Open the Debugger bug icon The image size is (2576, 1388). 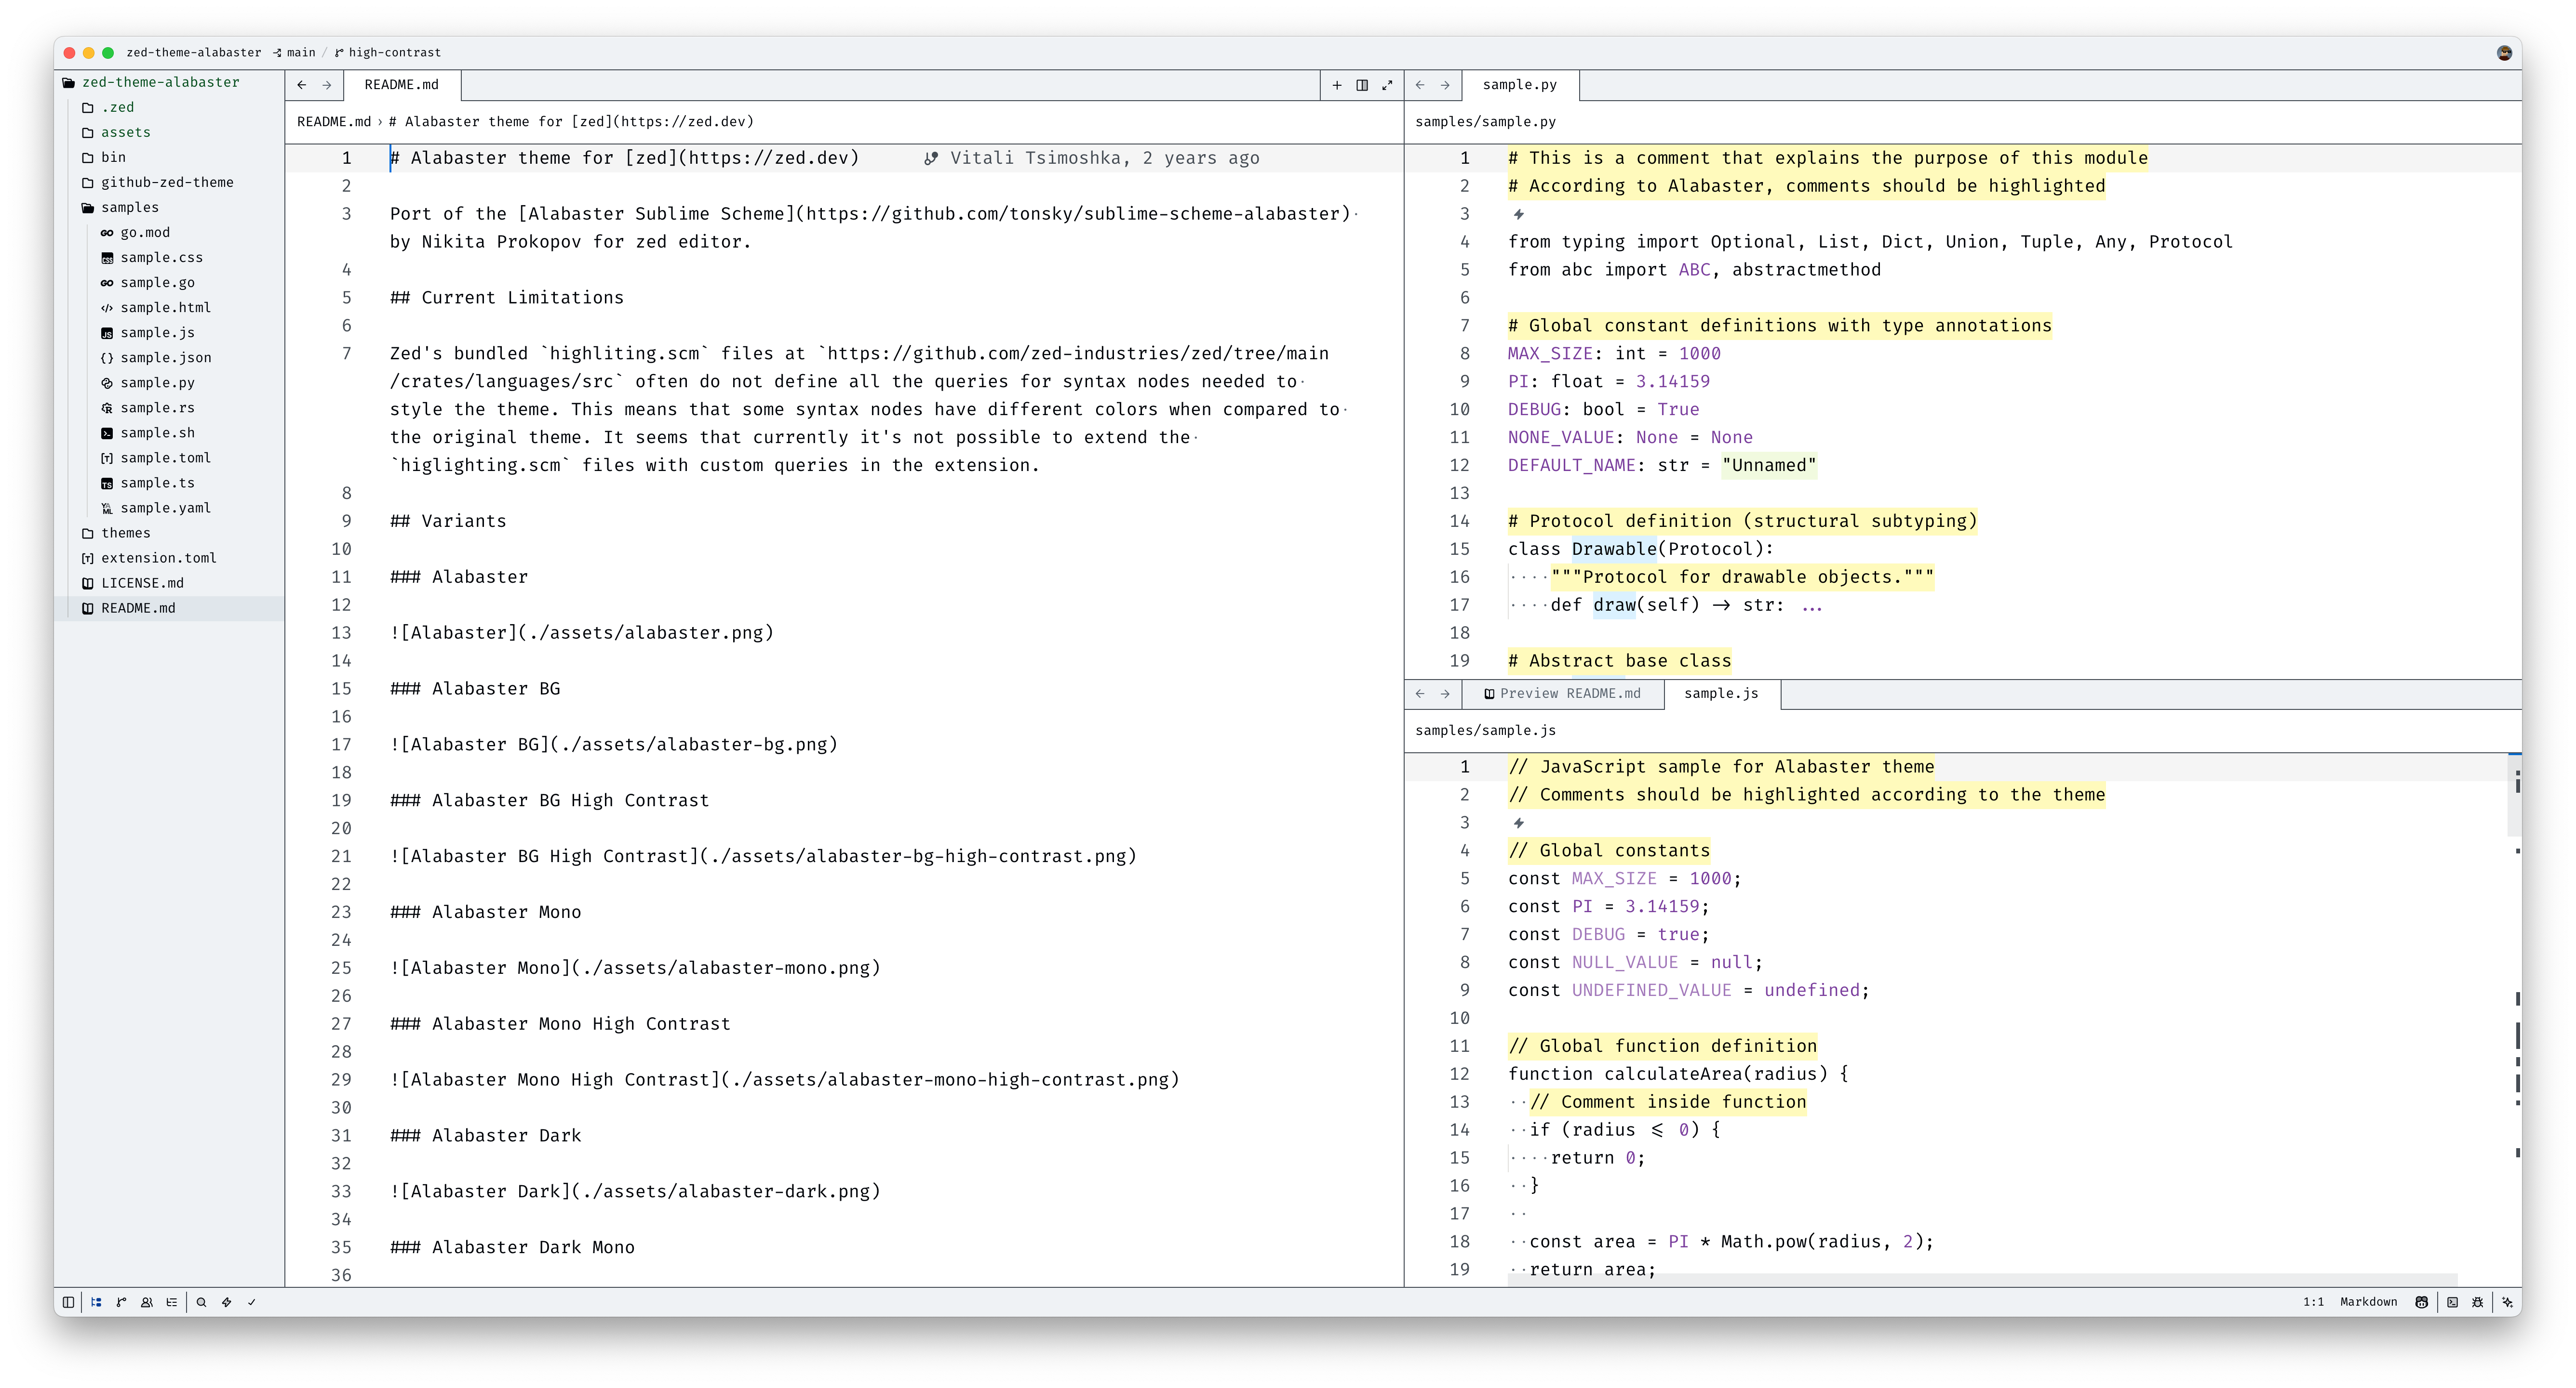2477,1302
